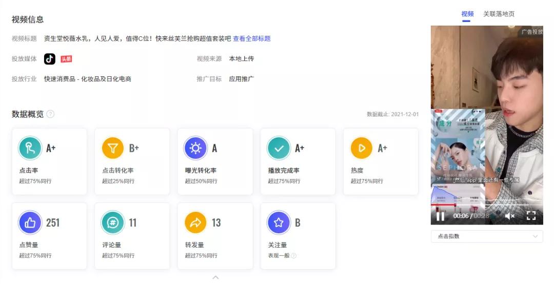Click the 数据截止: 2021-12-01 date text

392,115
